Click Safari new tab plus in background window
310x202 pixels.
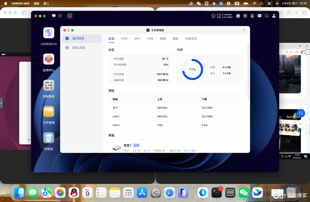(x=297, y=13)
